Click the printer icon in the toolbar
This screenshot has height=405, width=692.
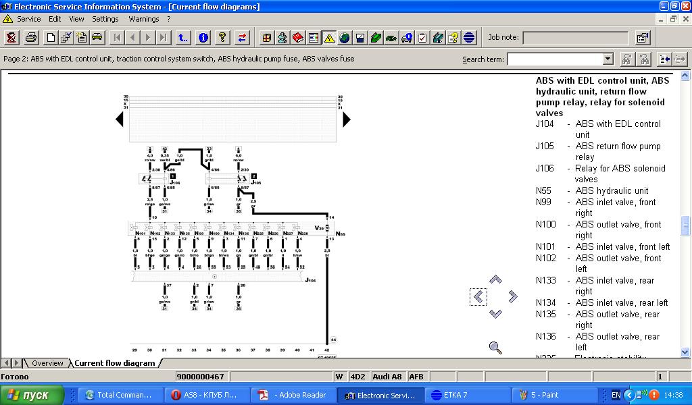(31, 38)
